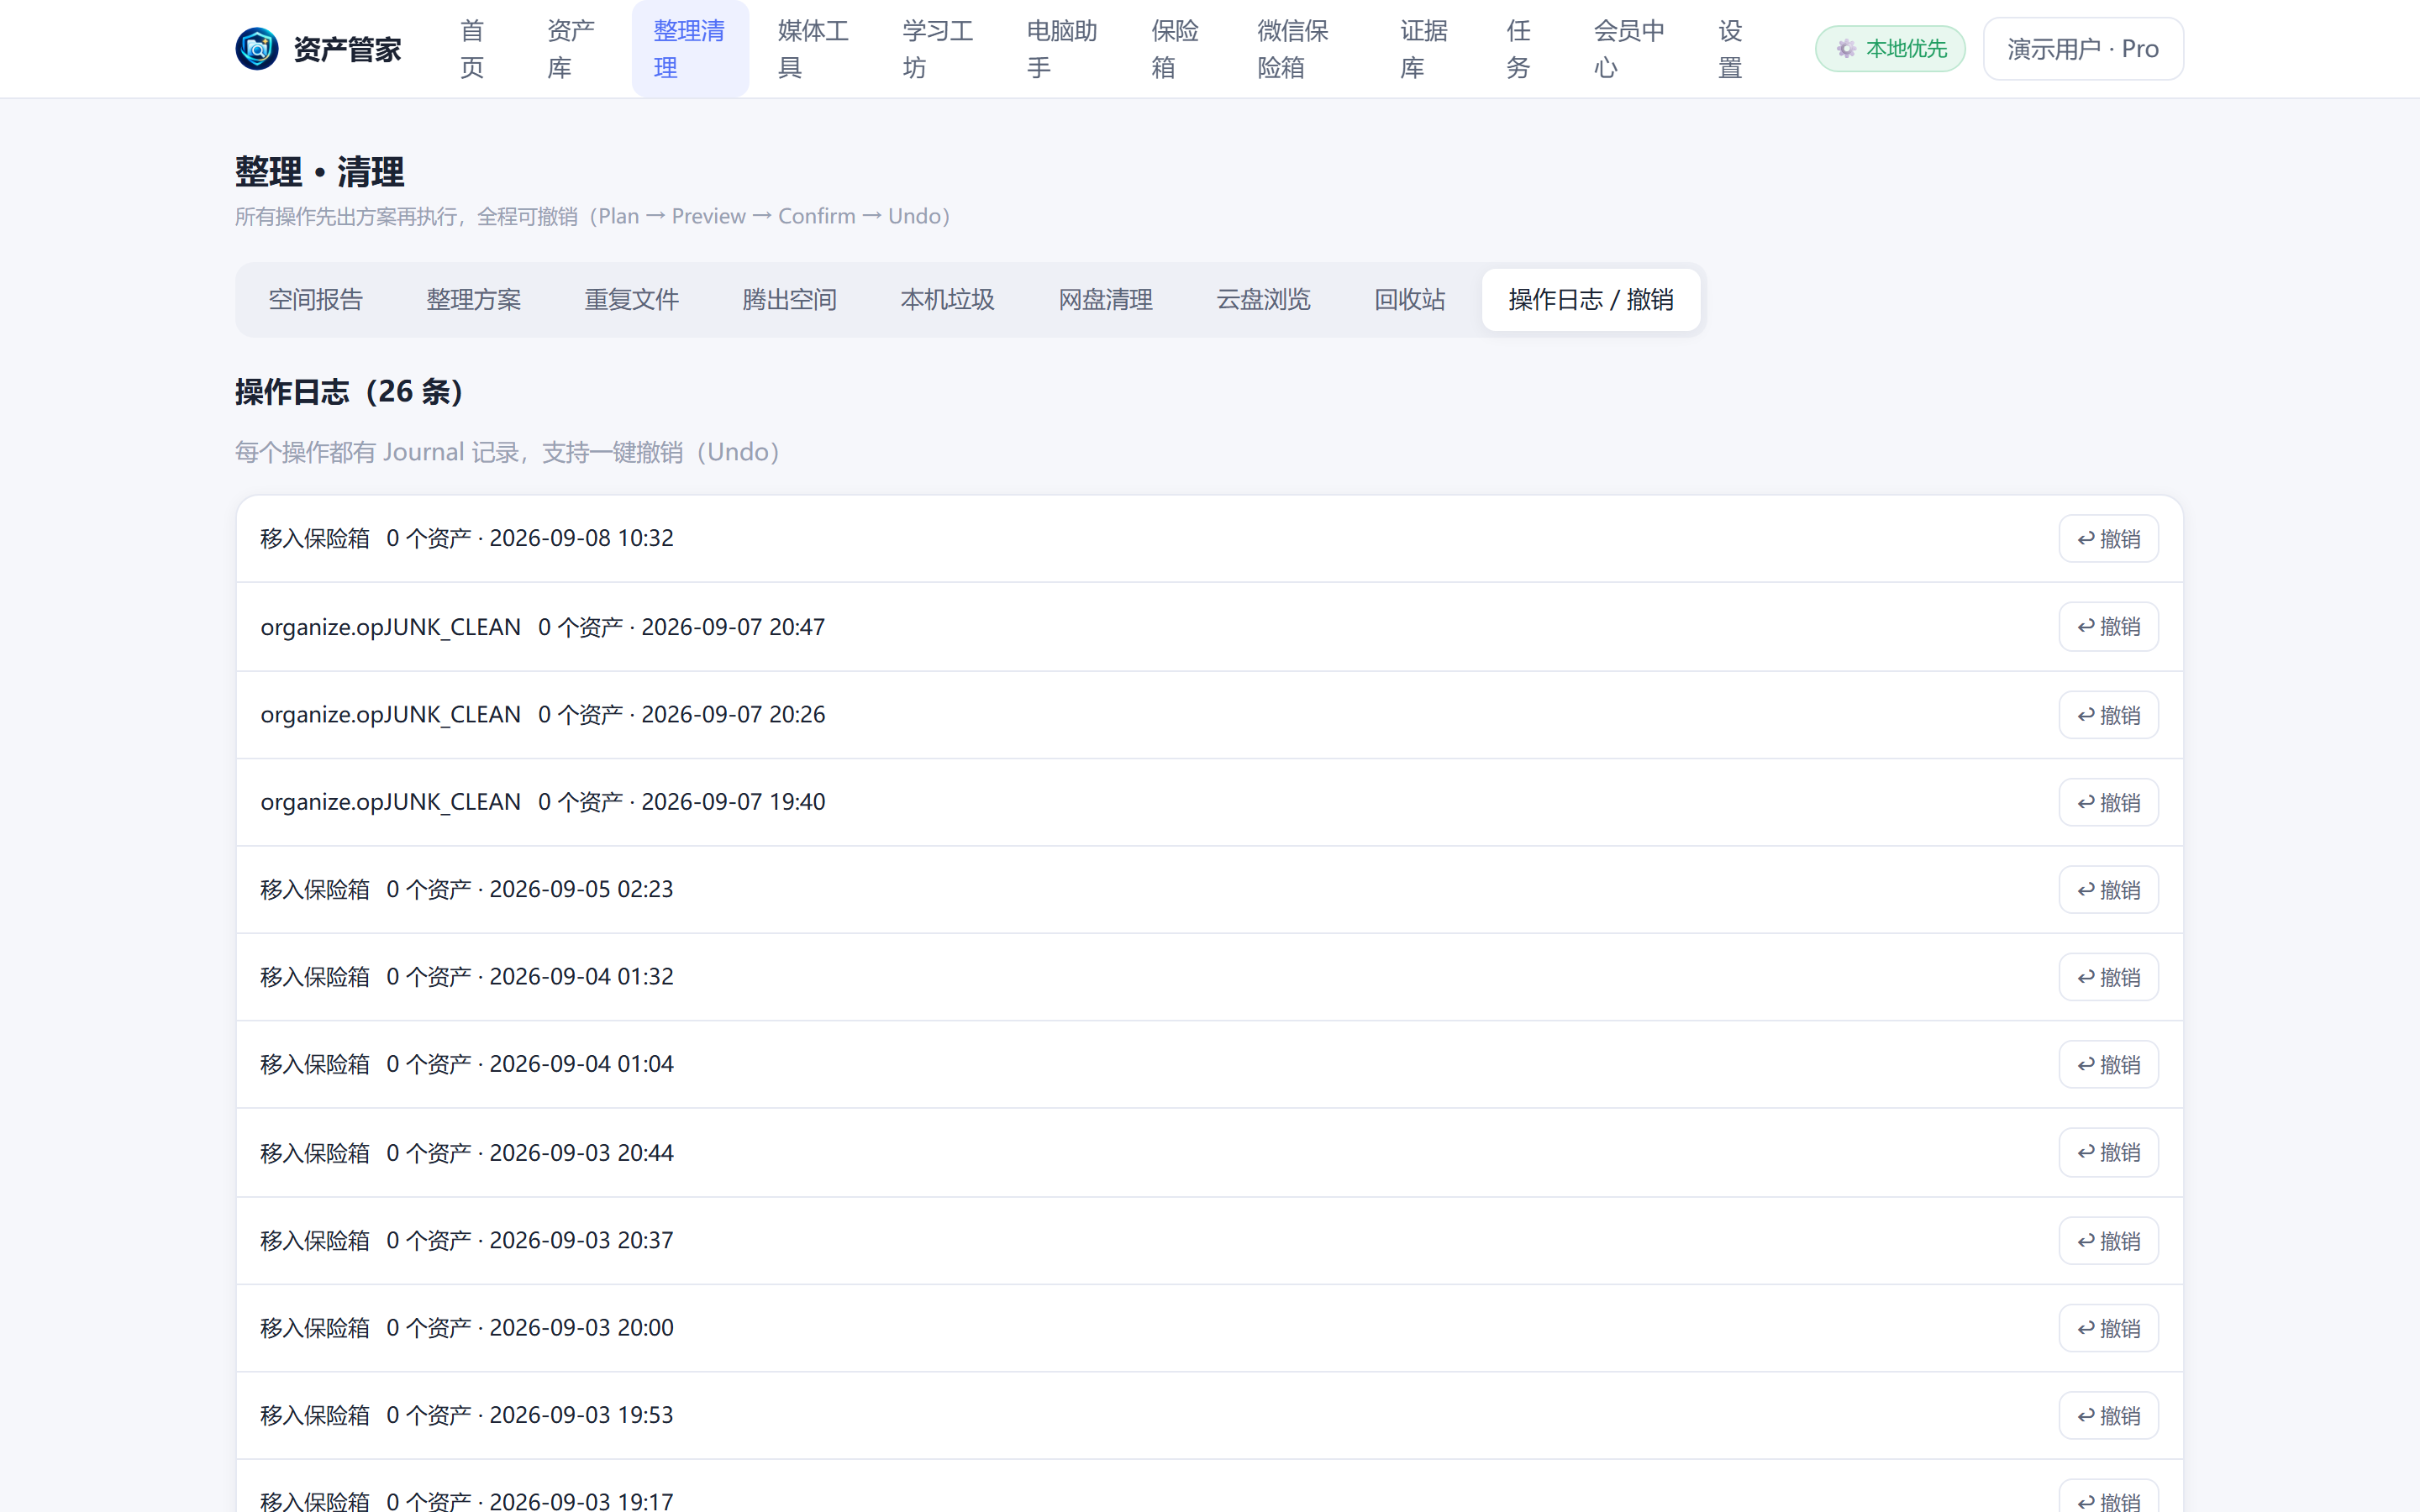Click the 操作日志（26 条） heading
The height and width of the screenshot is (1512, 2420).
(349, 391)
